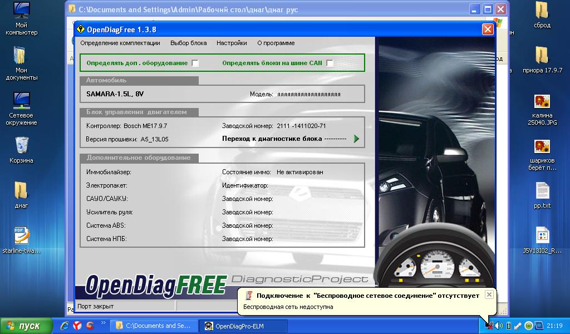Open the Определение комплектации menu
The height and width of the screenshot is (334, 570).
(x=120, y=43)
